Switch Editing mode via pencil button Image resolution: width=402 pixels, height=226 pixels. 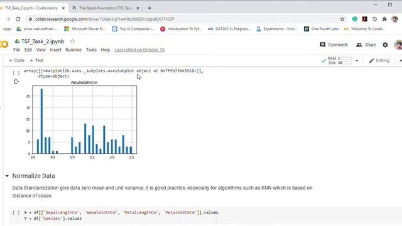pyautogui.click(x=379, y=60)
